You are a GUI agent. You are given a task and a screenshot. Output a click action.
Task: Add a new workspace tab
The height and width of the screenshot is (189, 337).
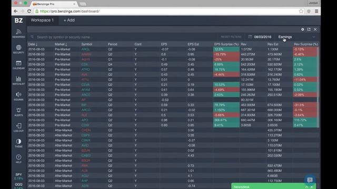[69, 20]
